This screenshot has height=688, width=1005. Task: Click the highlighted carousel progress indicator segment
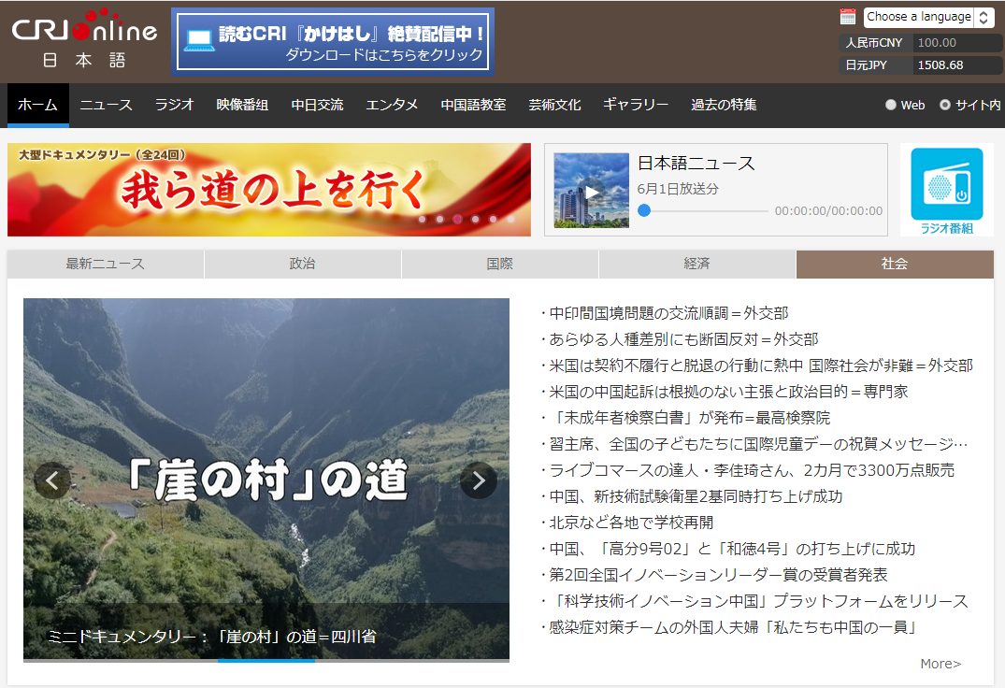(x=266, y=661)
